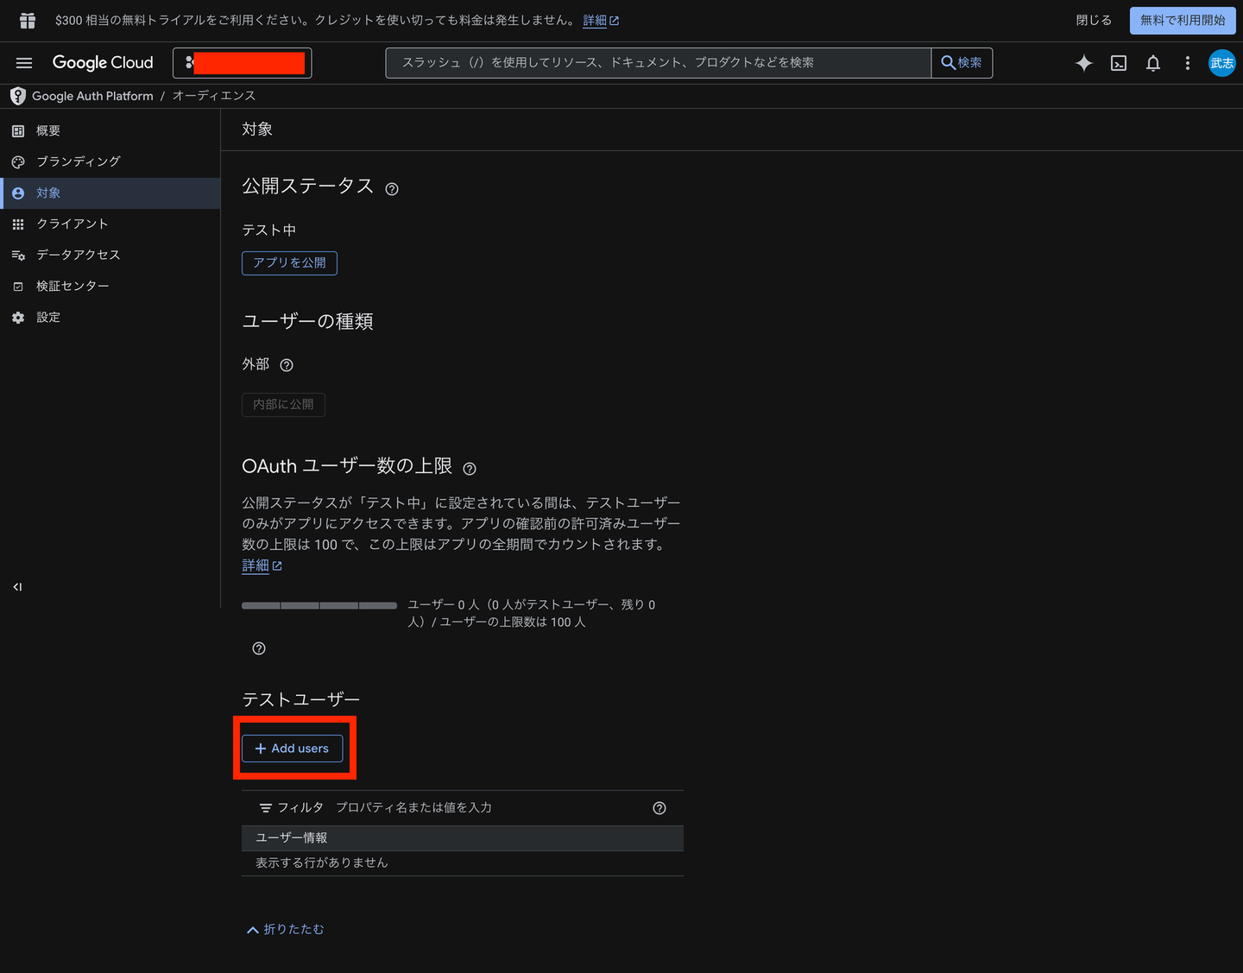Viewport: 1243px width, 973px height.
Task: Click the クライアント grid icon
Action: coord(18,224)
